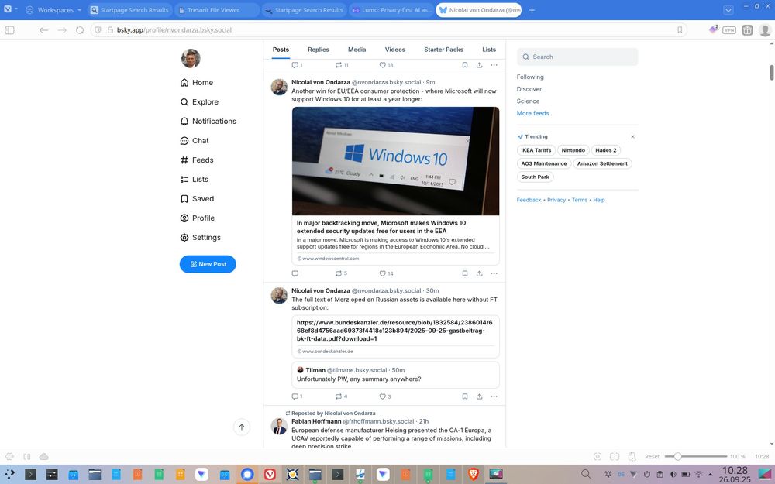Open the taskbar search magnifier icon
The width and height of the screenshot is (775, 484).
coord(586,474)
